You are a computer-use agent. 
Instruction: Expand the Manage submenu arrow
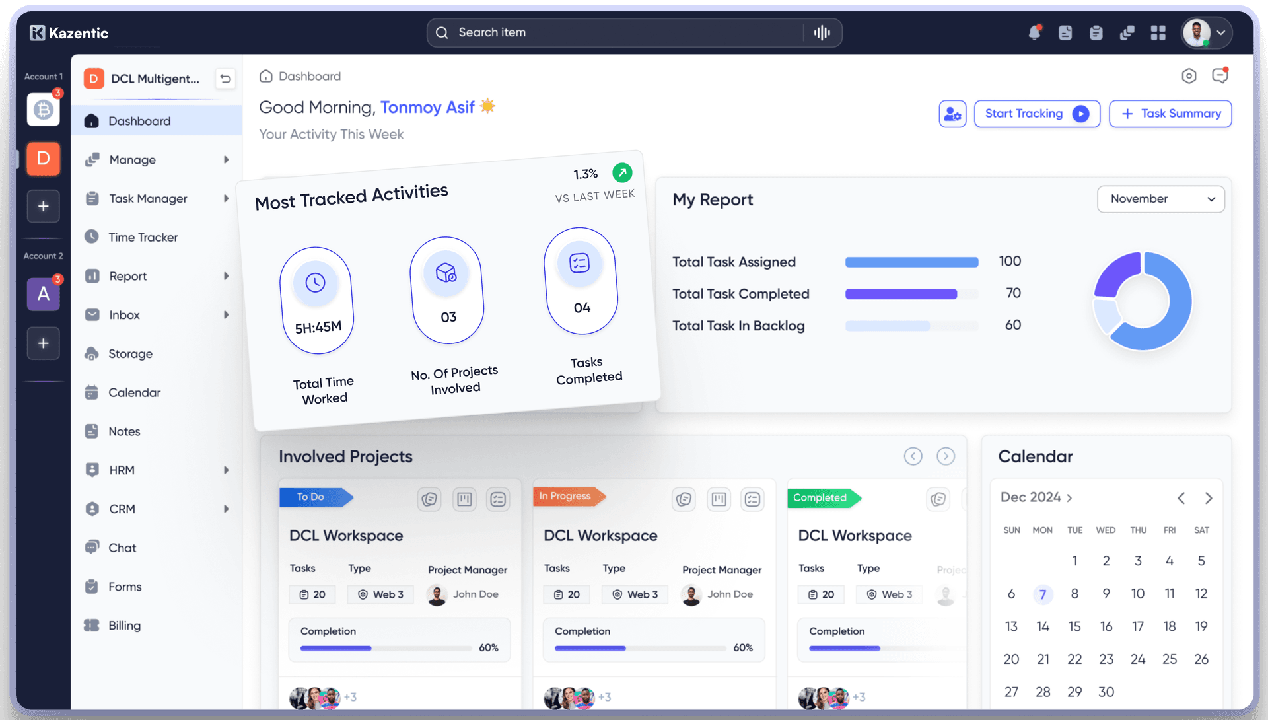226,160
